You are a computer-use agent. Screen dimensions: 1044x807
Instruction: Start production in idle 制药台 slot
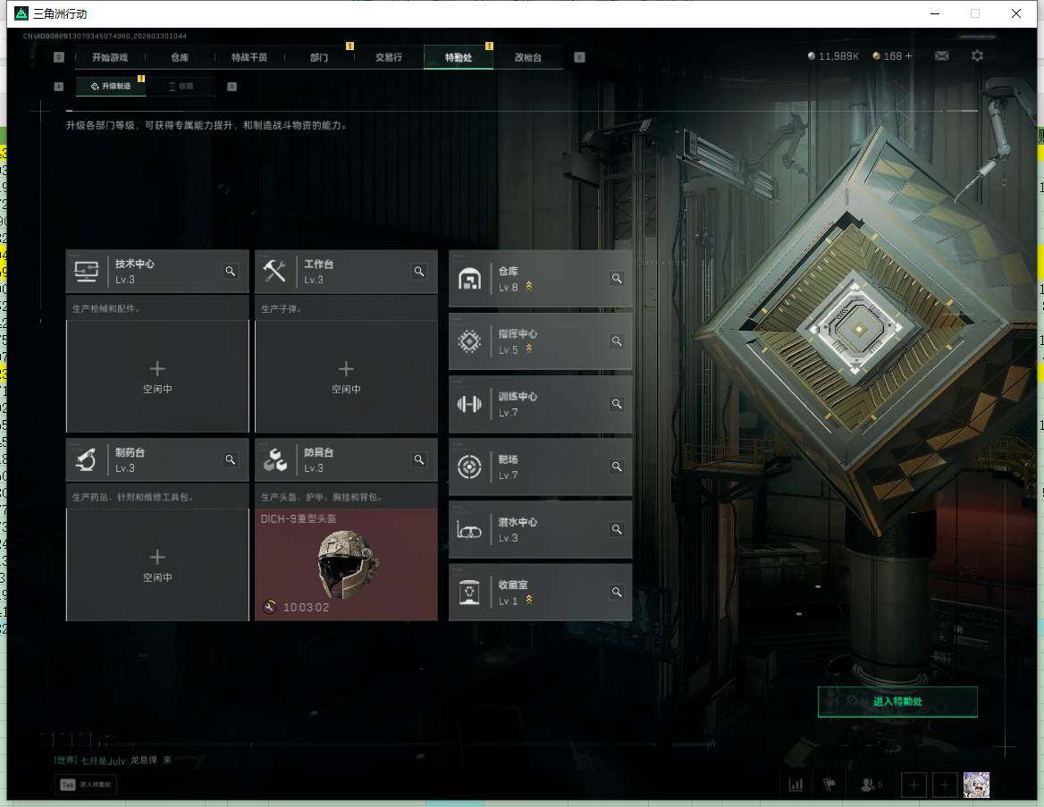click(x=157, y=565)
